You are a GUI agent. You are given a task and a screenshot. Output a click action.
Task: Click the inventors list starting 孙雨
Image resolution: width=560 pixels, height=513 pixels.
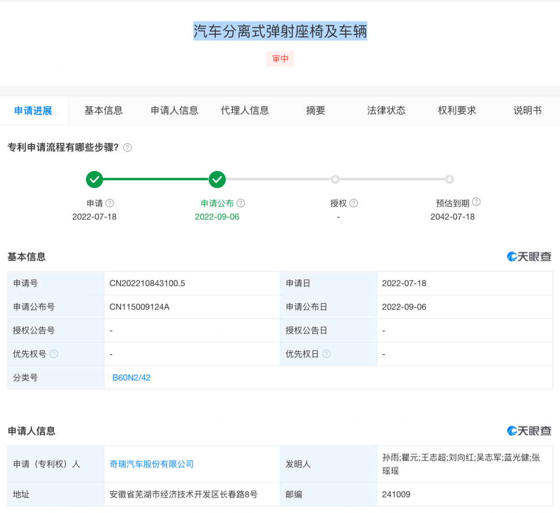(x=461, y=464)
